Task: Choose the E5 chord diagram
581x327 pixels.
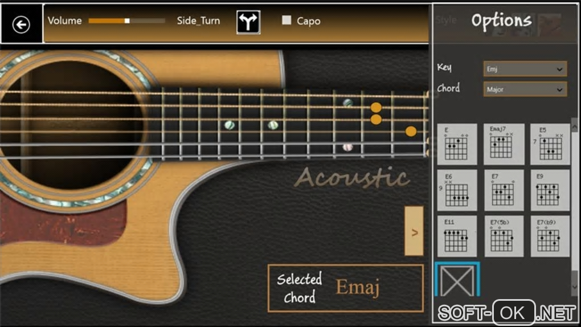Action: [550, 144]
